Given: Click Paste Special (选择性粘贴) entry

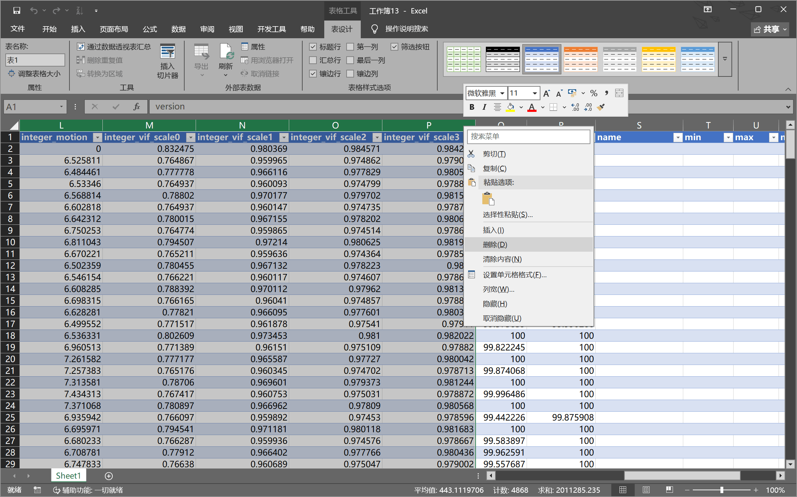Looking at the screenshot, I should (529, 215).
